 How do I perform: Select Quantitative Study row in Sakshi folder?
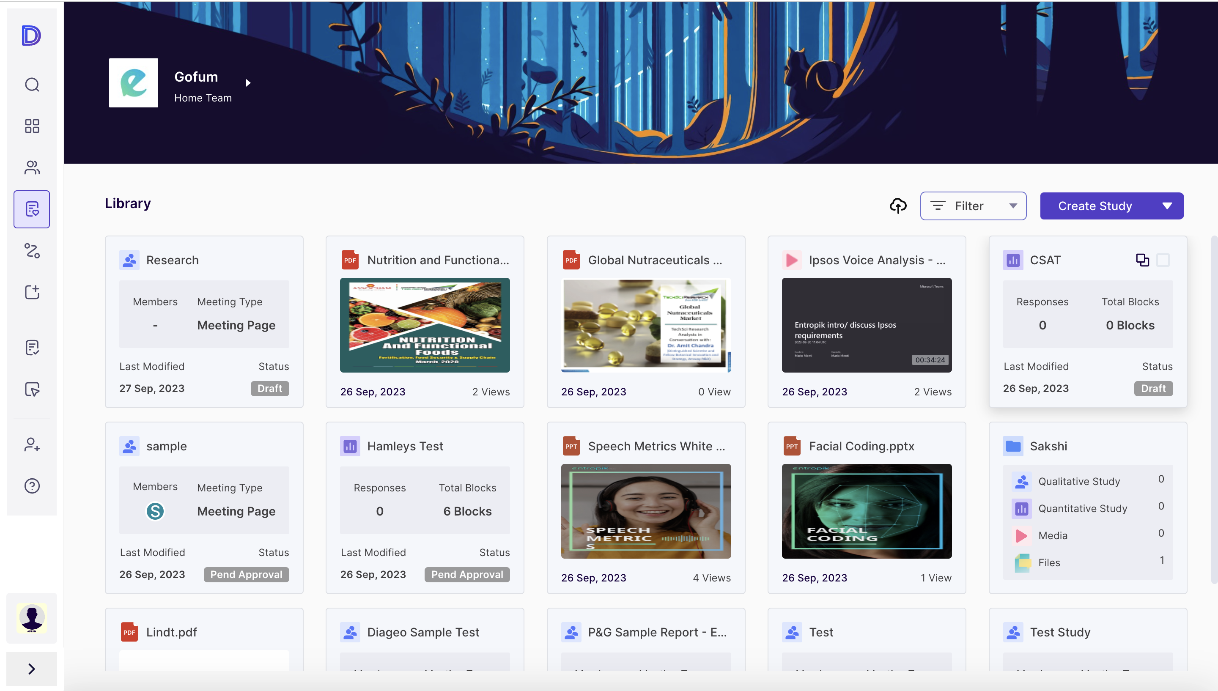(1087, 508)
